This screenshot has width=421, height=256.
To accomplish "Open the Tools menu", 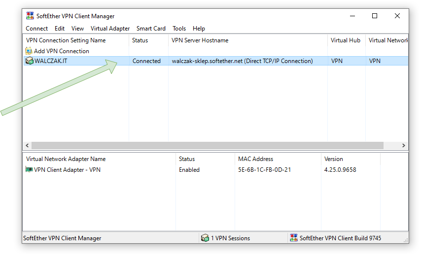I will point(179,29).
